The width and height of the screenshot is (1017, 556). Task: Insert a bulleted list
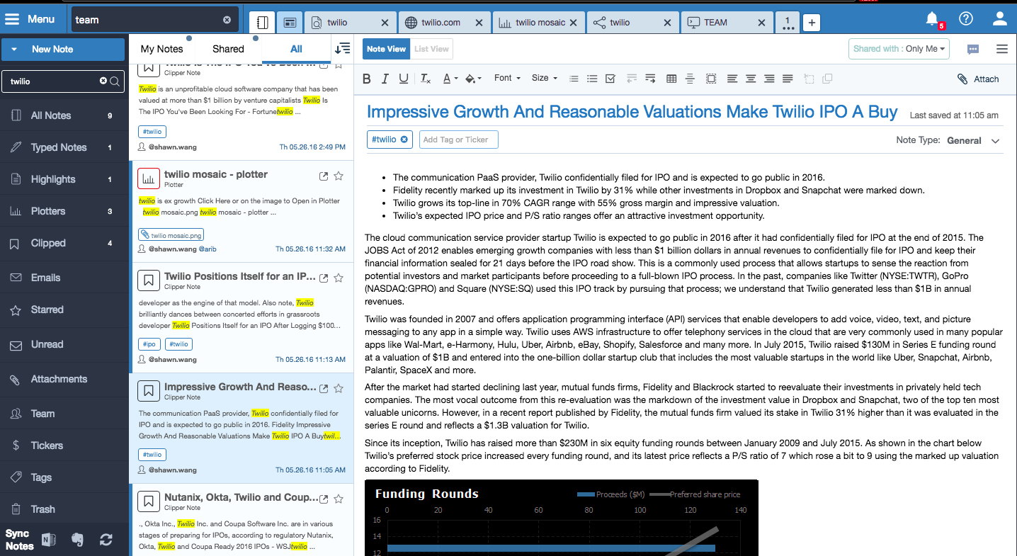592,79
